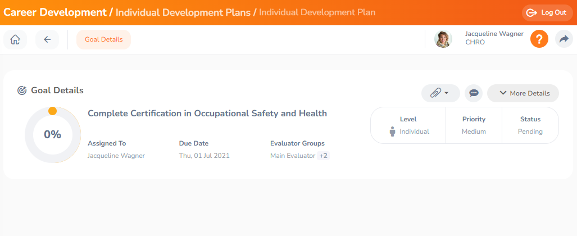Click the 0% progress circle
Viewport: 577px width, 236px height.
pos(53,135)
